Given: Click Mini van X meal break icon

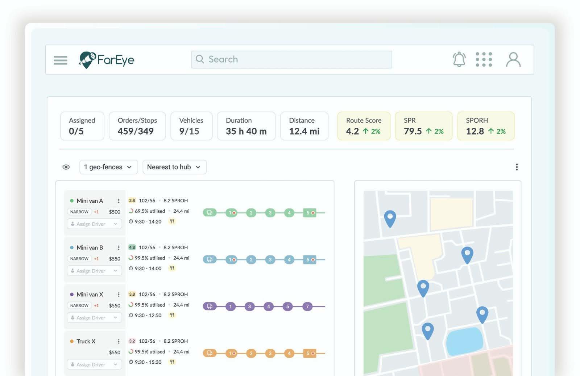Looking at the screenshot, I should coord(172,315).
